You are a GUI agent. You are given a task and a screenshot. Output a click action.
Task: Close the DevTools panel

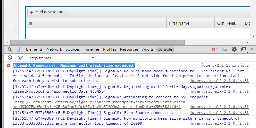pyautogui.click(x=252, y=49)
